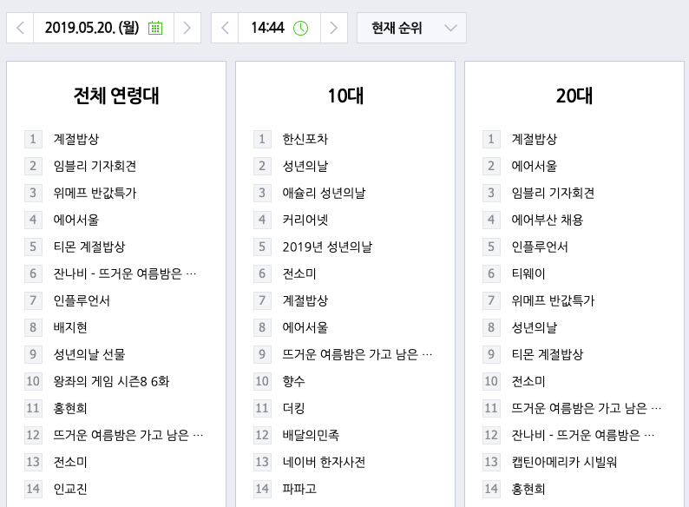Viewport: 689px width, 507px height.
Task: Select the 2019.05.20. (월) date field
Action: point(104,28)
